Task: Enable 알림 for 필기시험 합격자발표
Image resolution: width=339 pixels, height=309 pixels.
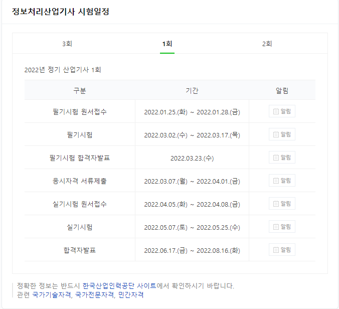Action: [282, 158]
